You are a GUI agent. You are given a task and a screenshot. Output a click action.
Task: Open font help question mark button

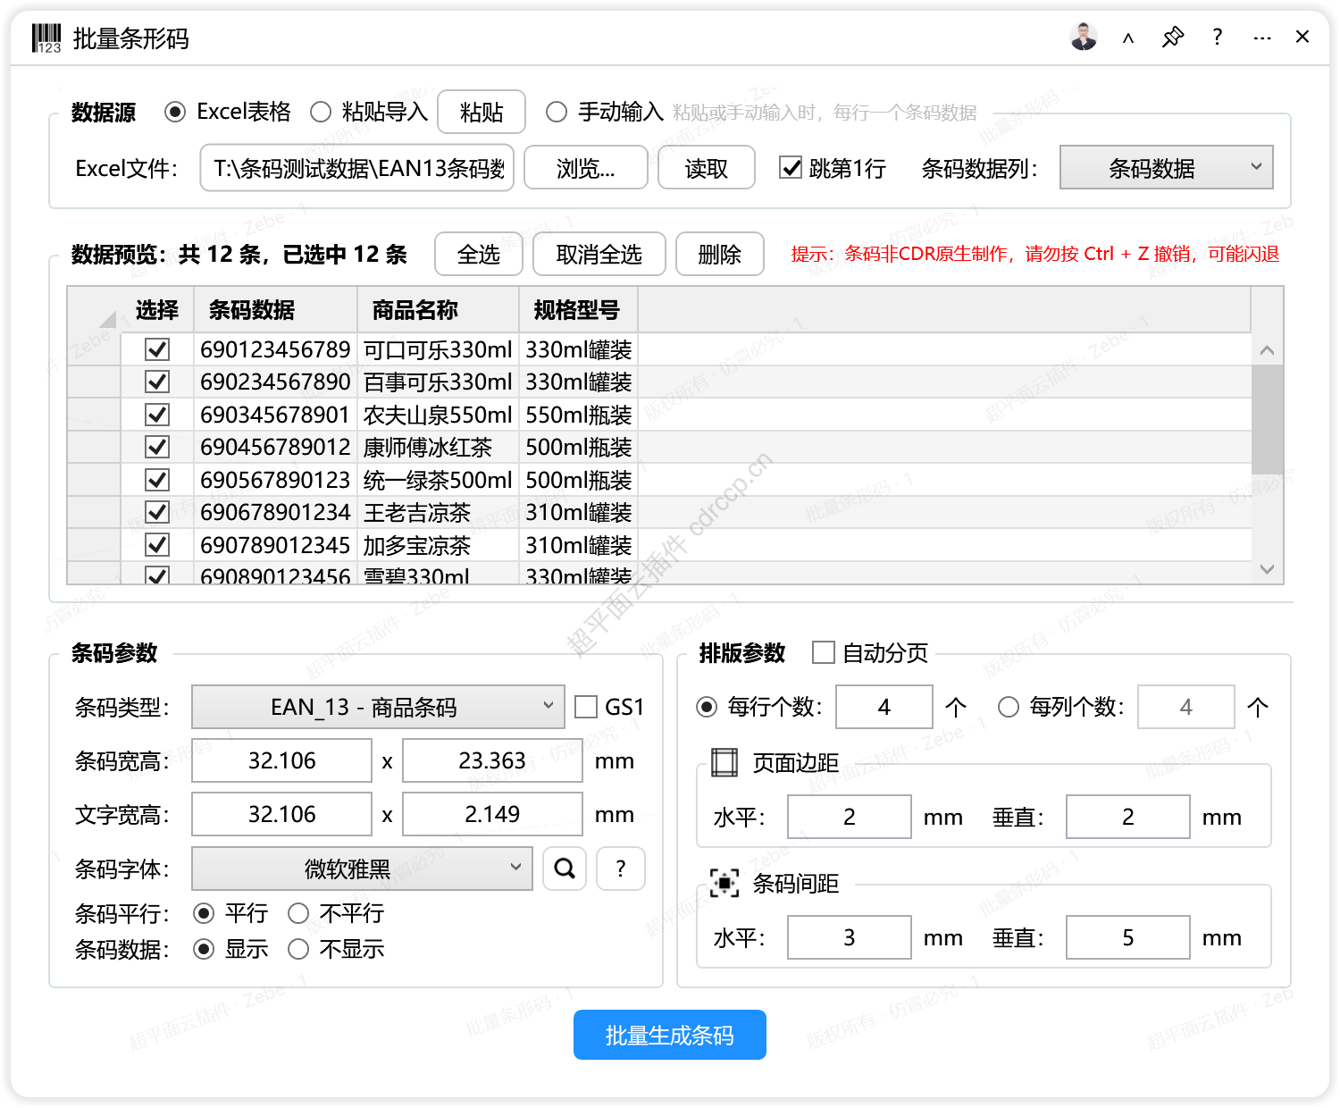(621, 869)
